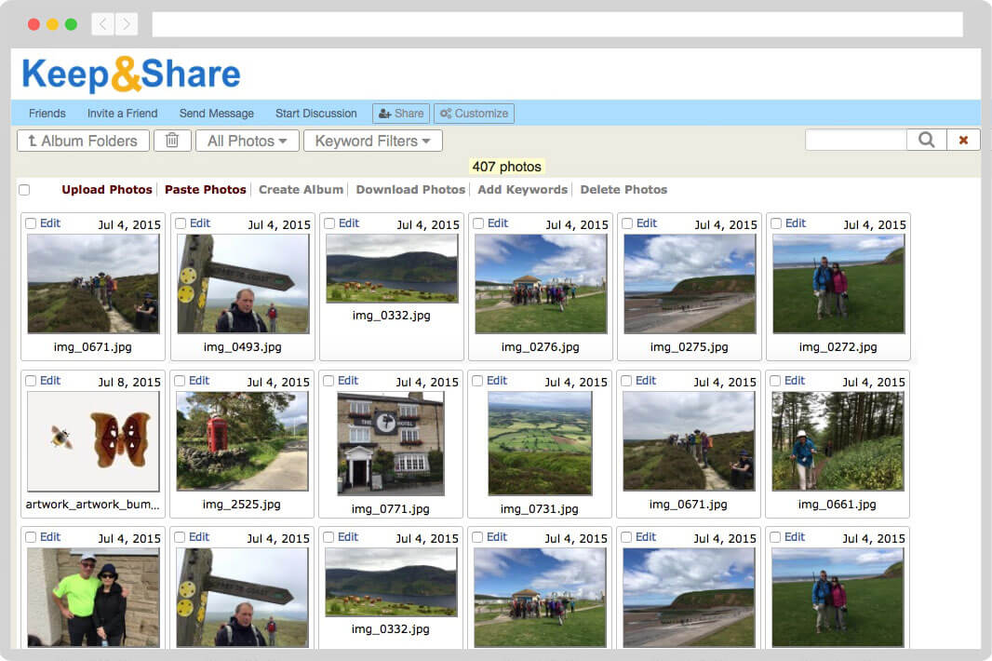Image resolution: width=992 pixels, height=661 pixels.
Task: Click inside the search input field
Action: [854, 140]
